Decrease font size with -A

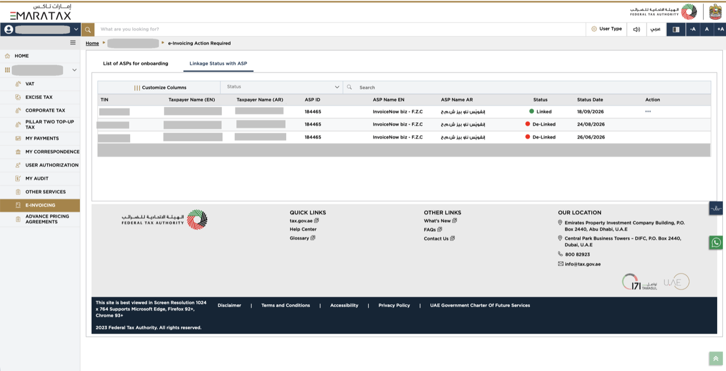click(693, 30)
